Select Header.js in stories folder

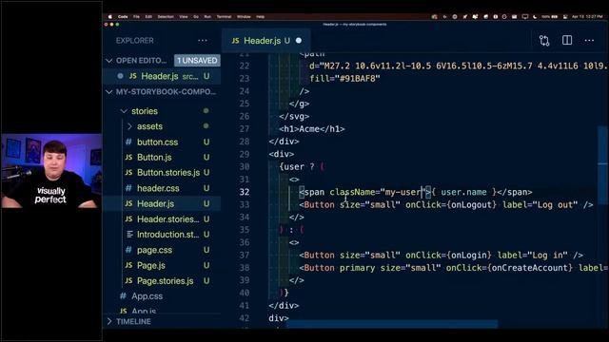pos(155,203)
